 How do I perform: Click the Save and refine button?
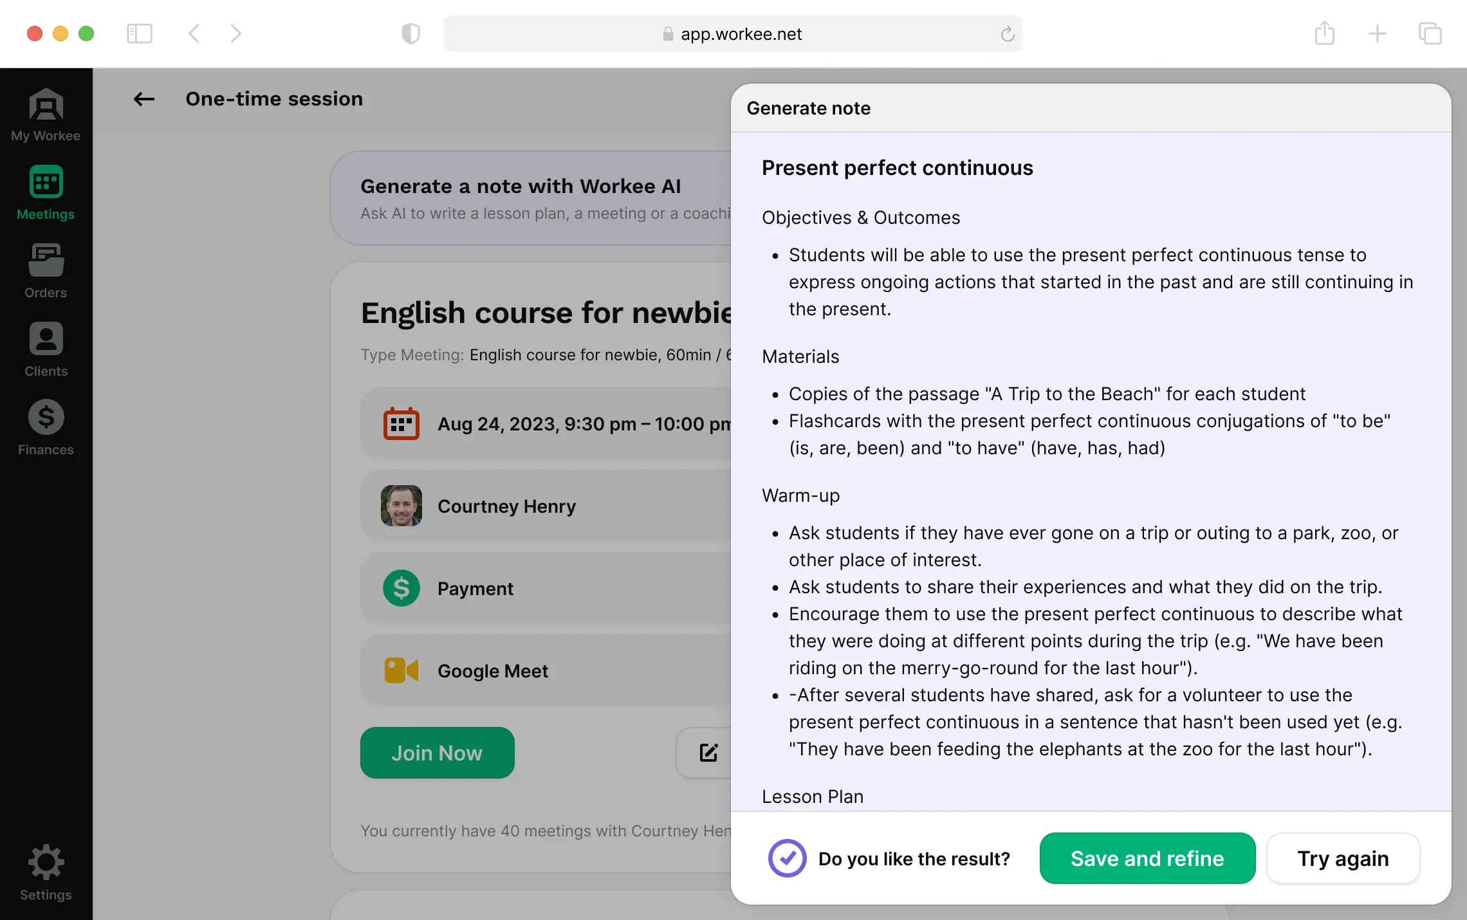(1147, 858)
